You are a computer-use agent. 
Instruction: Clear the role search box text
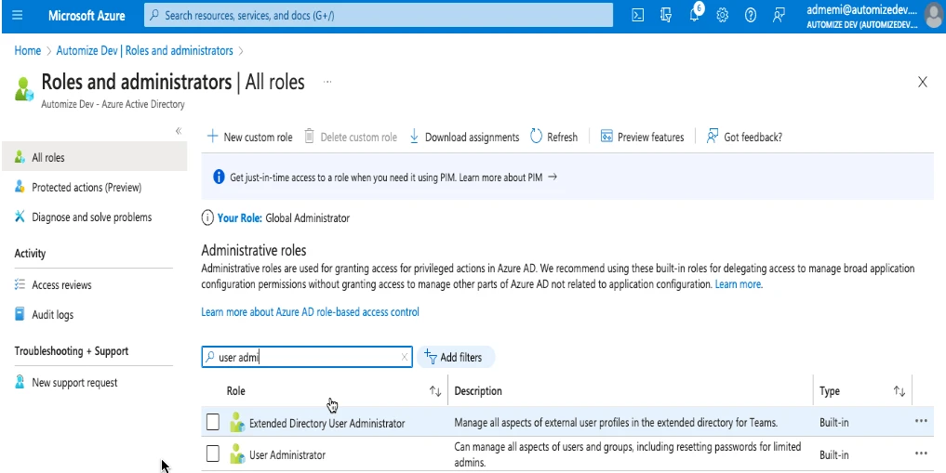404,357
